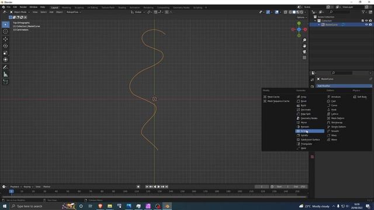
Task: Open the outliner filter dropdown
Action: [x=364, y=12]
